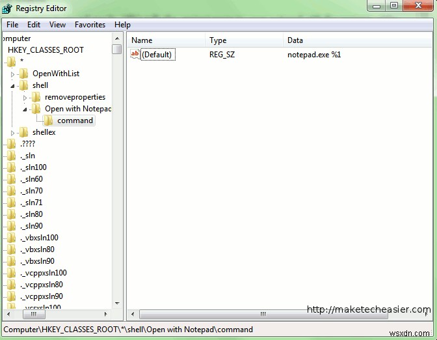Click the ._sln80 folder icon
Image resolution: width=437 pixels, height=340 pixels.
(x=11, y=214)
